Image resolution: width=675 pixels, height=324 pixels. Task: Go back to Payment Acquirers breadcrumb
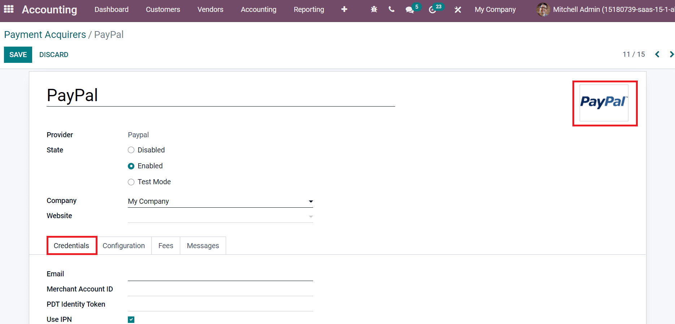pyautogui.click(x=45, y=35)
